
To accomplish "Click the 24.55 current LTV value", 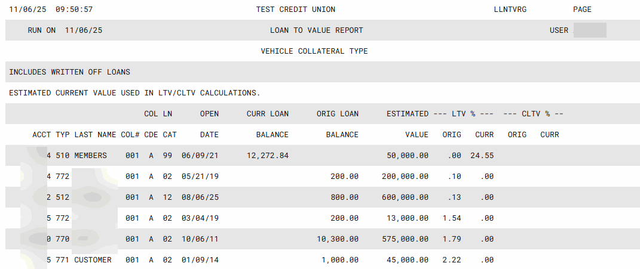I will pyautogui.click(x=484, y=156).
